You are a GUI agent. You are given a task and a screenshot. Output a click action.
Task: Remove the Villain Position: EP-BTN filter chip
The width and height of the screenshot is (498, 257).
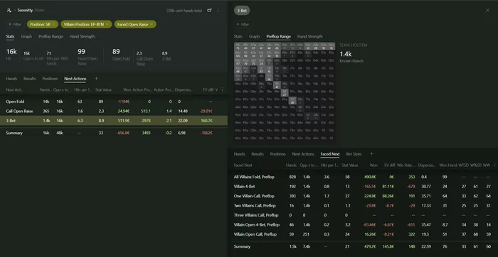point(107,24)
